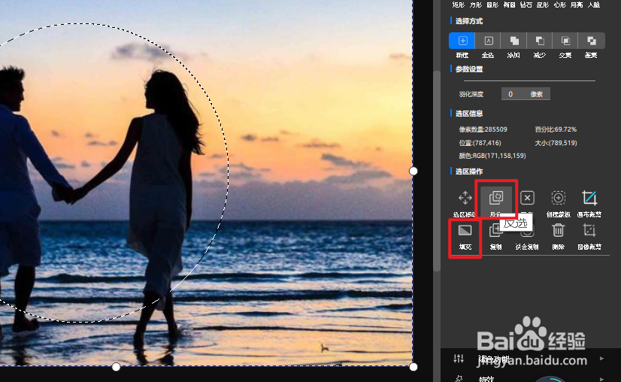Select the 星形 star shape tab

pos(543,5)
